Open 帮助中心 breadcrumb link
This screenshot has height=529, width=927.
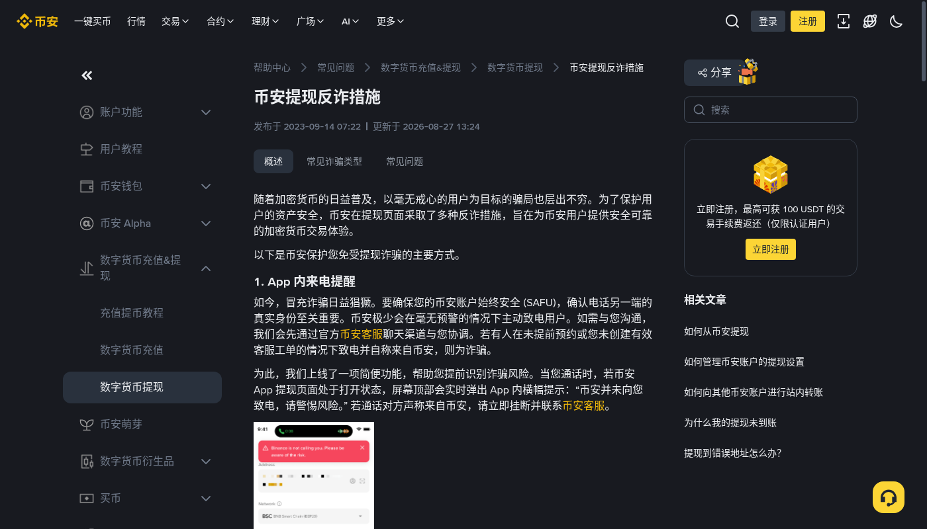[x=272, y=67]
